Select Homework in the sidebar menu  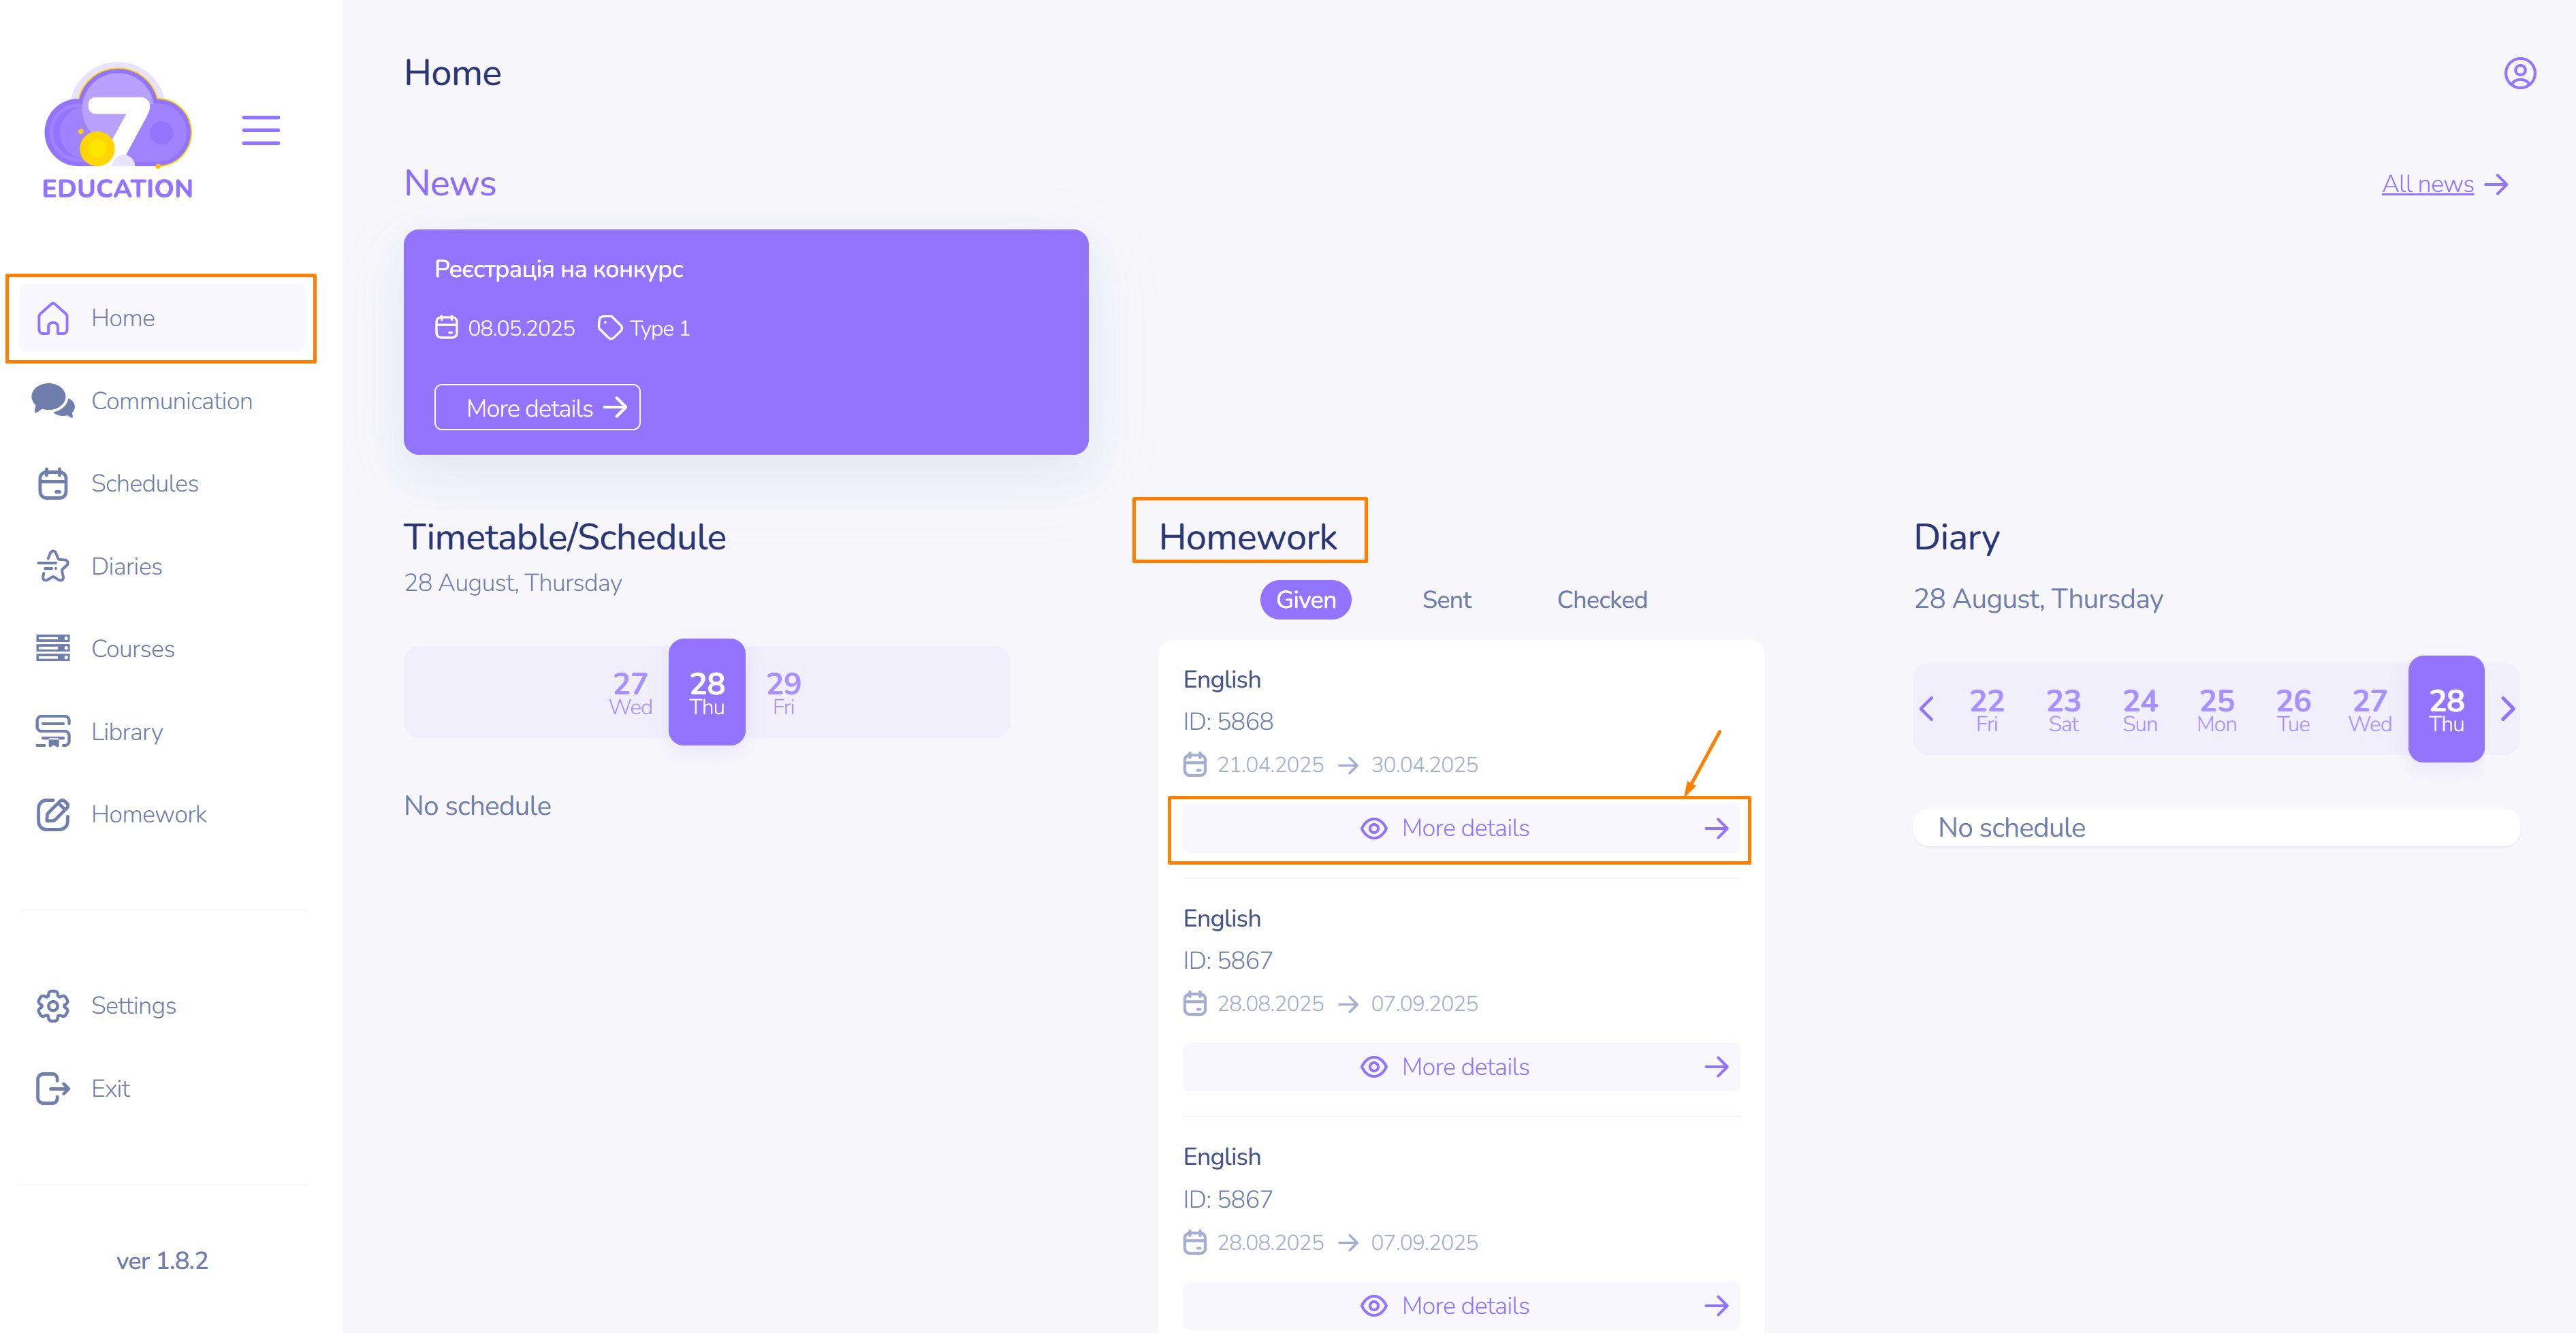pos(148,815)
